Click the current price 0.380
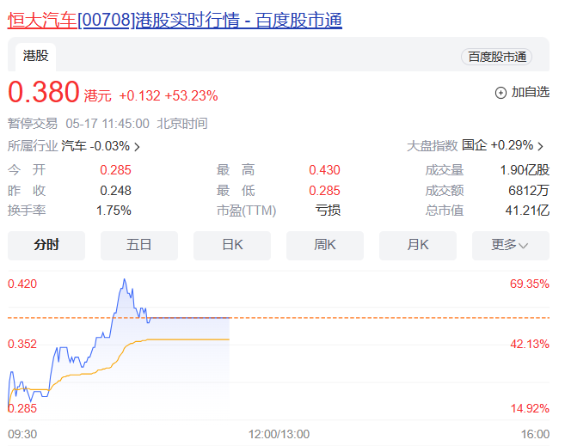 click(44, 92)
